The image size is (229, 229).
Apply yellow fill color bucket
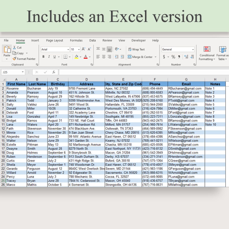[x=76, y=57]
